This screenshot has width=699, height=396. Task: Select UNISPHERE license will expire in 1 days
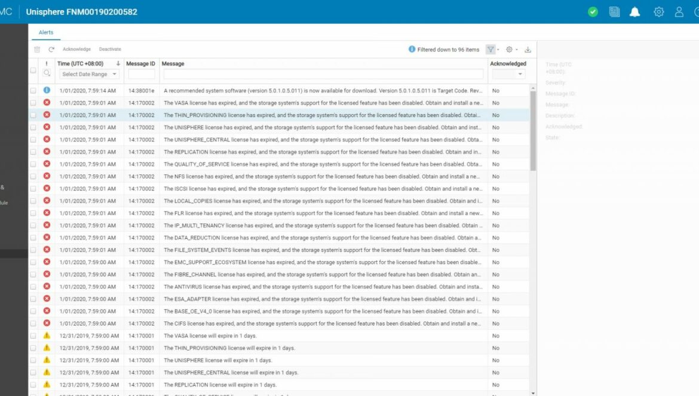click(x=217, y=360)
